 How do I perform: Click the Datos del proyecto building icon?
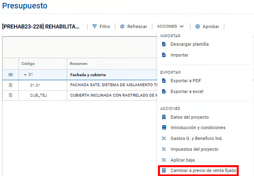pyautogui.click(x=164, y=117)
